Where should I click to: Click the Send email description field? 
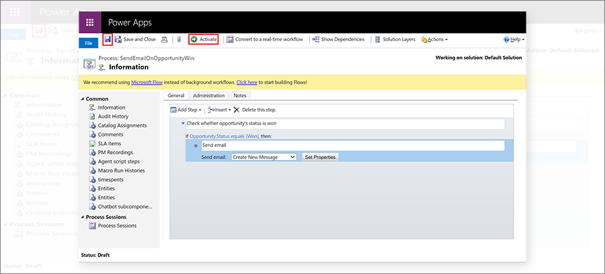click(x=353, y=146)
